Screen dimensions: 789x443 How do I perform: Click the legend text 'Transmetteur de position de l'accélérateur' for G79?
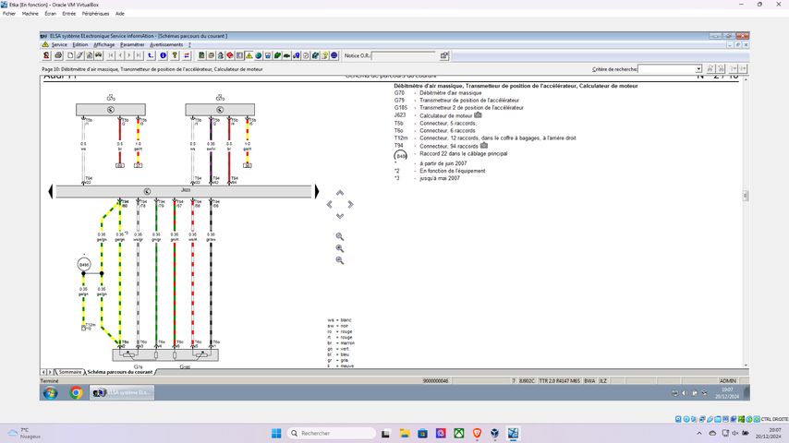pyautogui.click(x=469, y=100)
